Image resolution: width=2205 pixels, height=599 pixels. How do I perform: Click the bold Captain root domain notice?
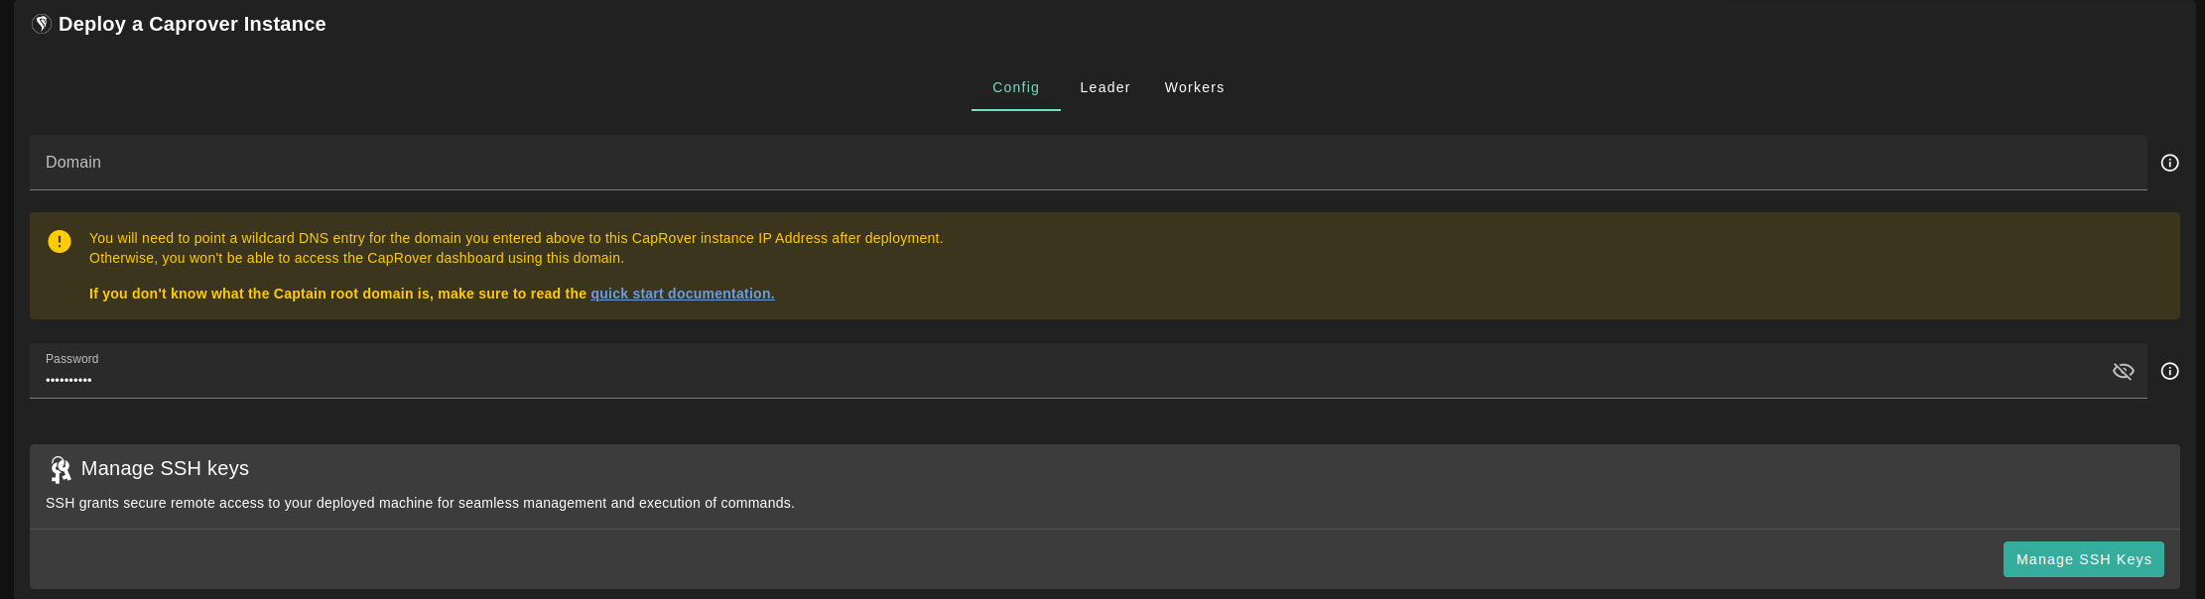point(337,294)
